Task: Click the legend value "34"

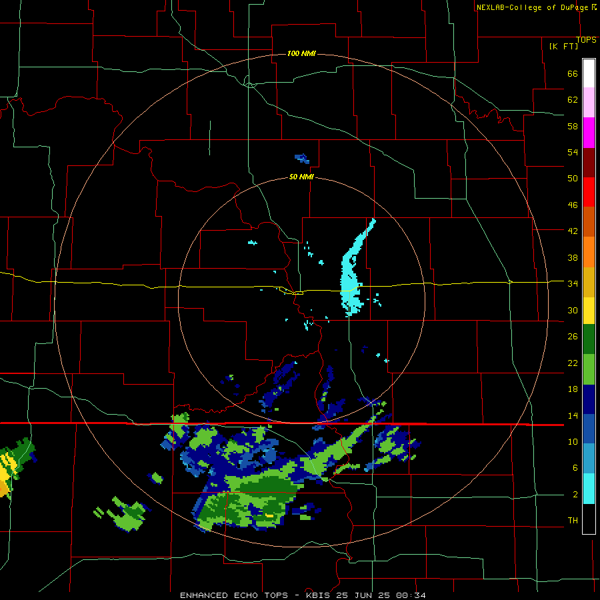Action: [573, 284]
